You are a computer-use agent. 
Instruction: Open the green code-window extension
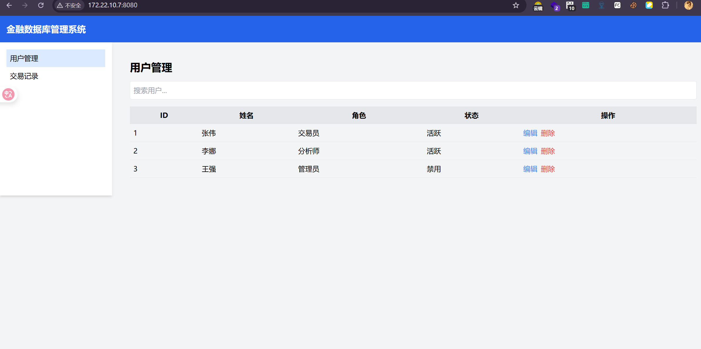[x=586, y=5]
